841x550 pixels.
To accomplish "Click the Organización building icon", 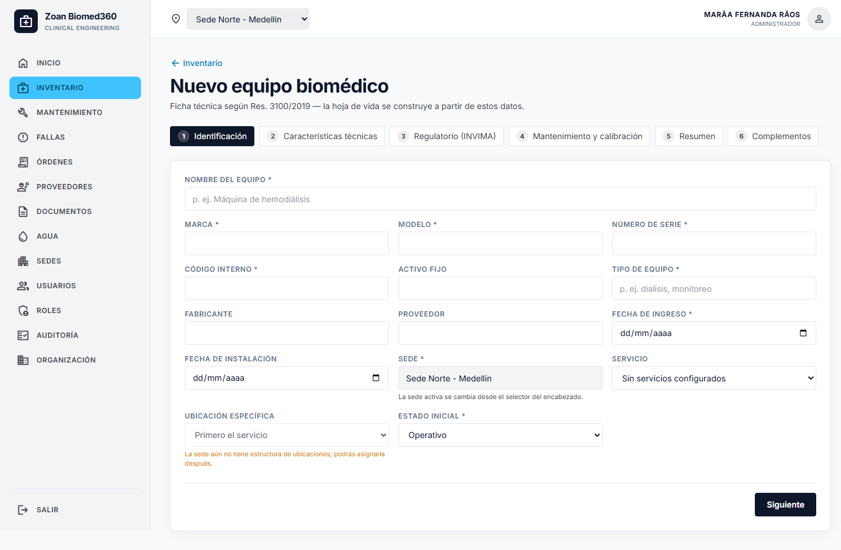I will tap(23, 360).
